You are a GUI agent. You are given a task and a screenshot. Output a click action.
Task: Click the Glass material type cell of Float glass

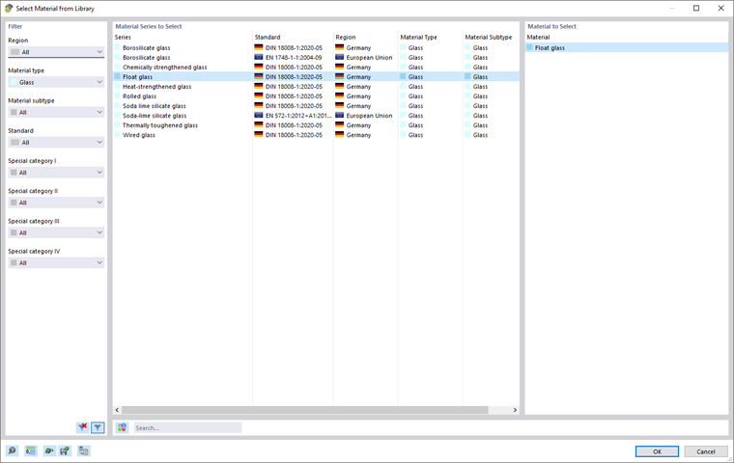415,77
